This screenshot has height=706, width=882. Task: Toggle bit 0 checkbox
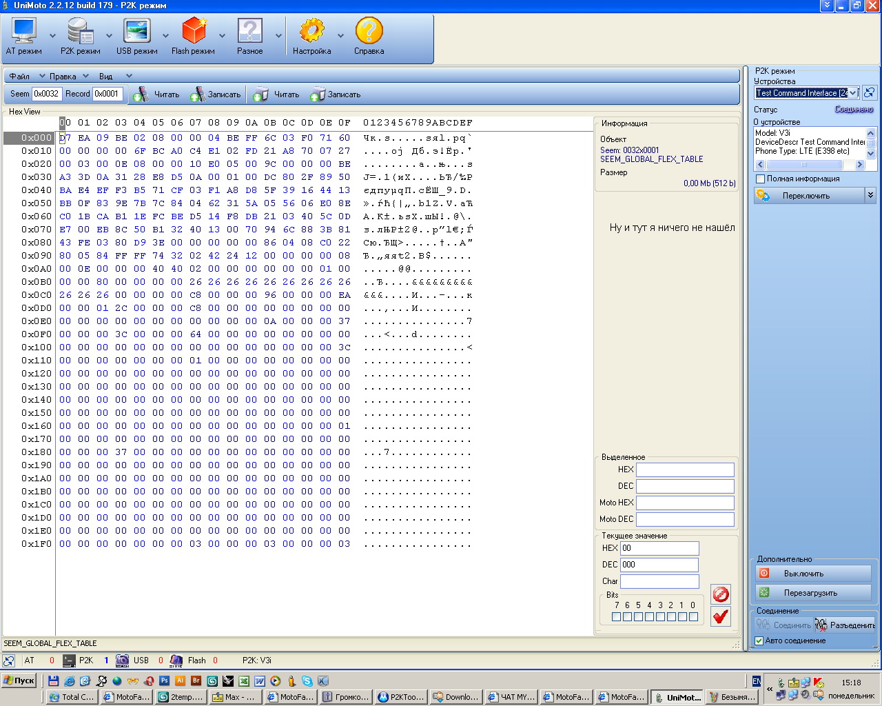pyautogui.click(x=693, y=617)
